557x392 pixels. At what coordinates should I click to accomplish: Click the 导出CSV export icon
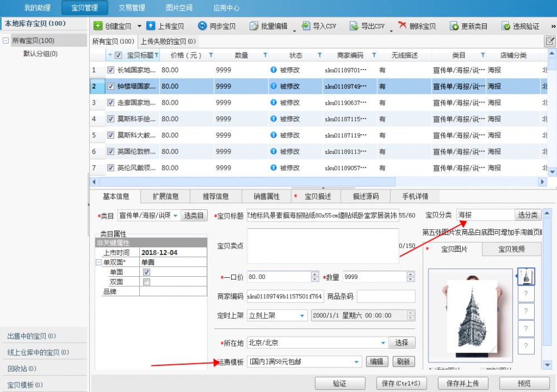(354, 26)
